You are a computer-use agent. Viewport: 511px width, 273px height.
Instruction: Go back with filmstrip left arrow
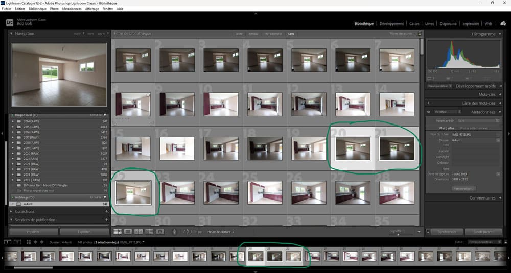click(x=35, y=242)
